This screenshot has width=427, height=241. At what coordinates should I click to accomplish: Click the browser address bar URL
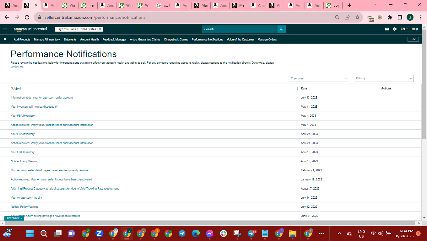(x=95, y=18)
